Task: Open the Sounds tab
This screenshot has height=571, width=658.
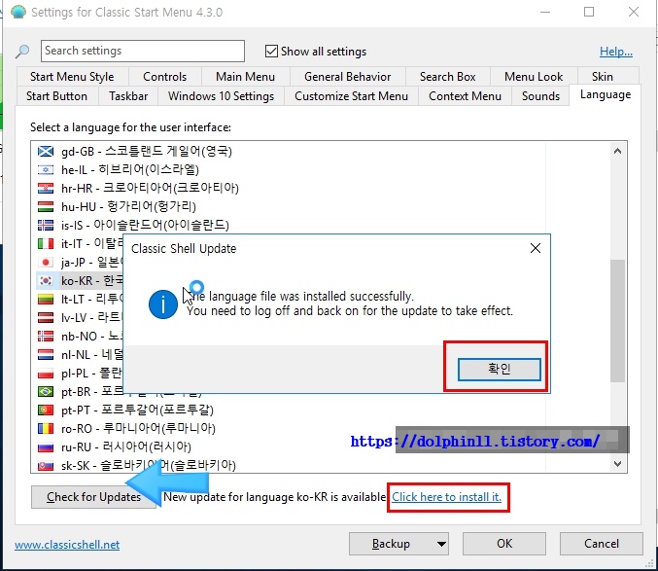Action: [540, 96]
